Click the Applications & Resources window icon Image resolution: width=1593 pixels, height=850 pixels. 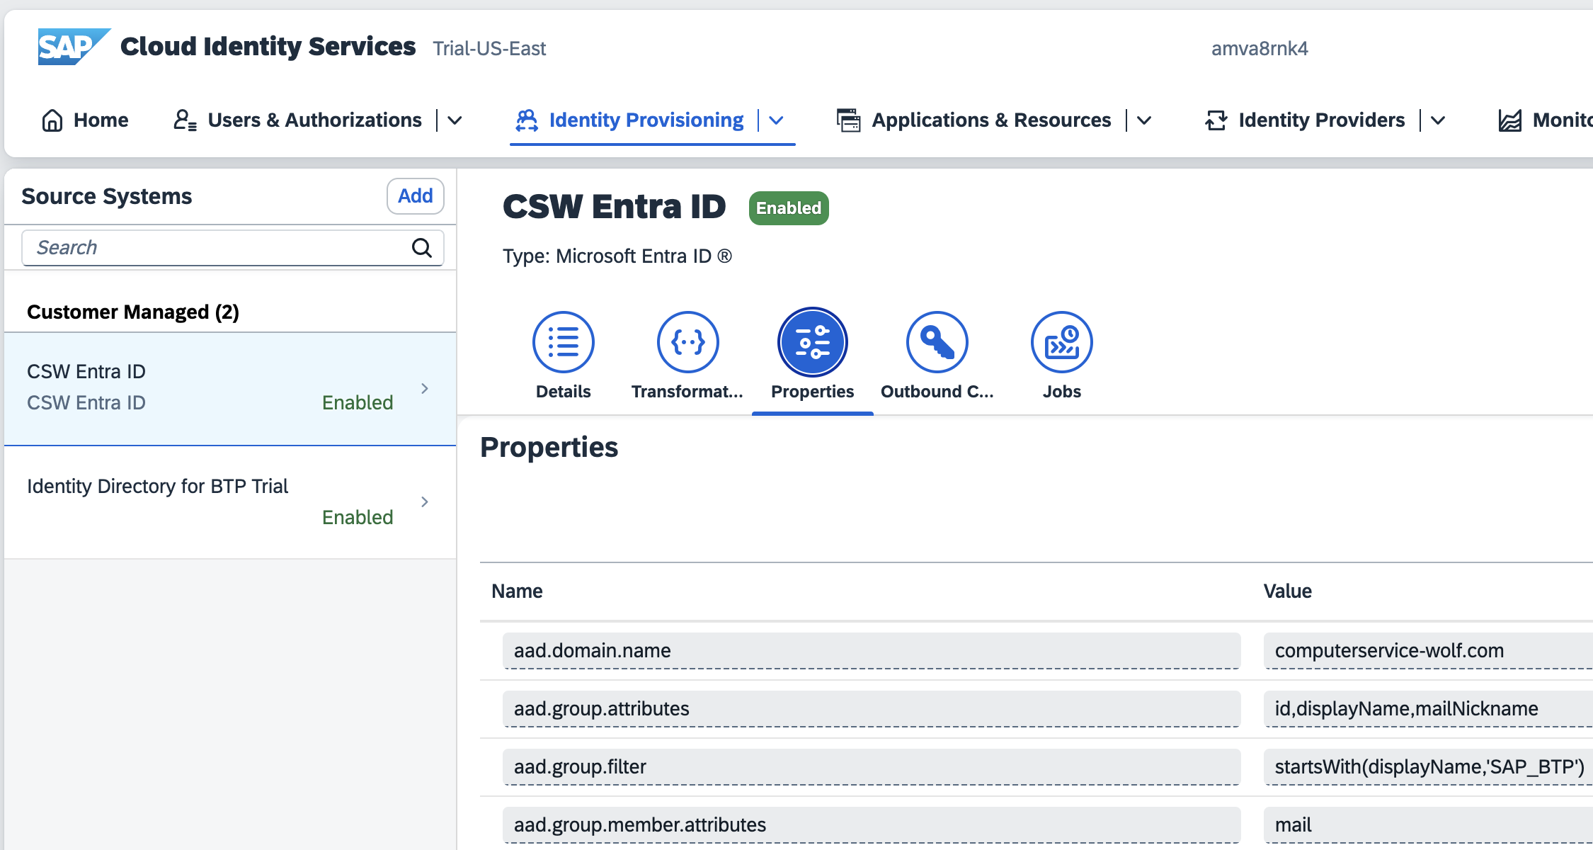click(x=848, y=120)
